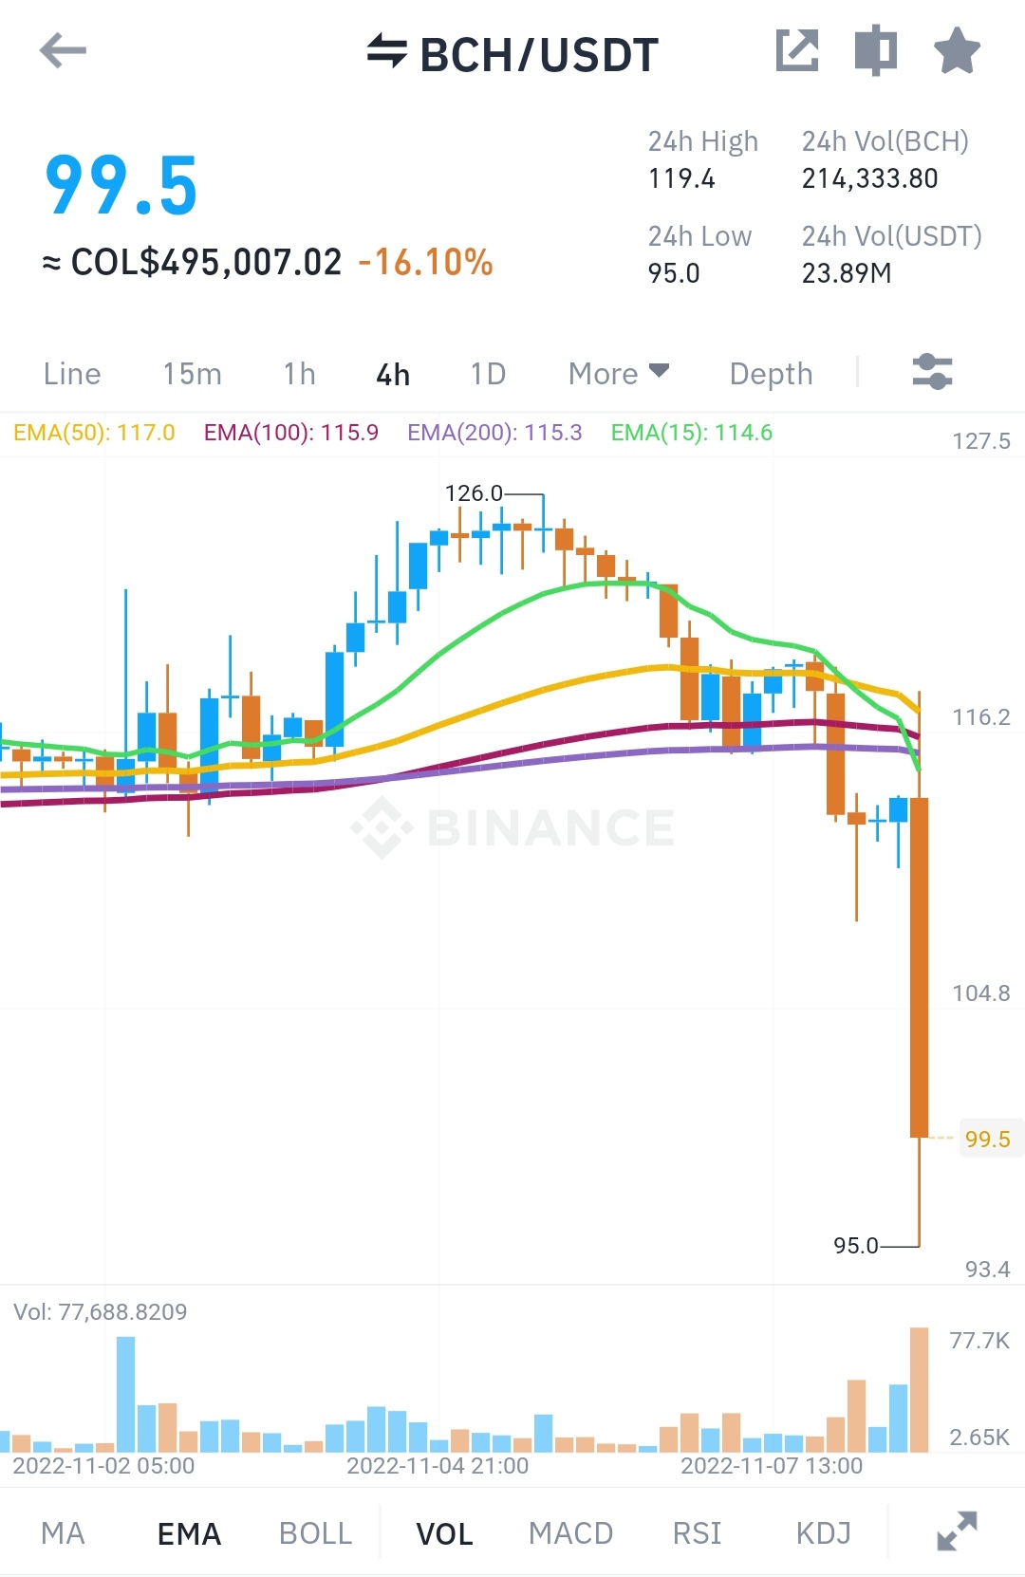This screenshot has width=1025, height=1577.
Task: Enable the KDJ indicator
Action: pyautogui.click(x=823, y=1533)
